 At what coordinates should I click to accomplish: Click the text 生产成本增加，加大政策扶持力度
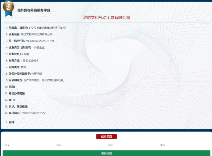tap(43, 80)
